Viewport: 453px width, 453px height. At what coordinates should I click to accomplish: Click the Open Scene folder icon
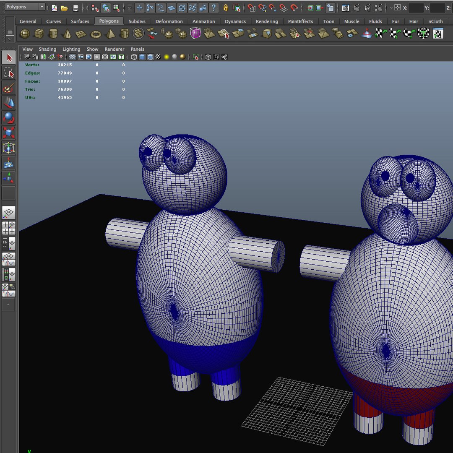pos(65,8)
